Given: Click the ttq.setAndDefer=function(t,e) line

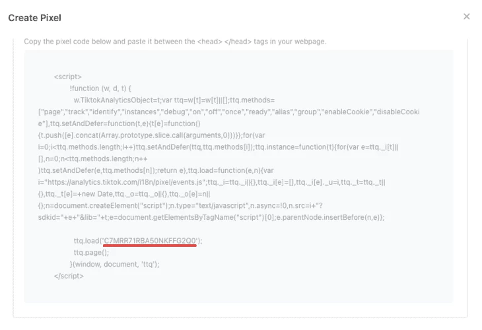Looking at the screenshot, I should (120, 123).
